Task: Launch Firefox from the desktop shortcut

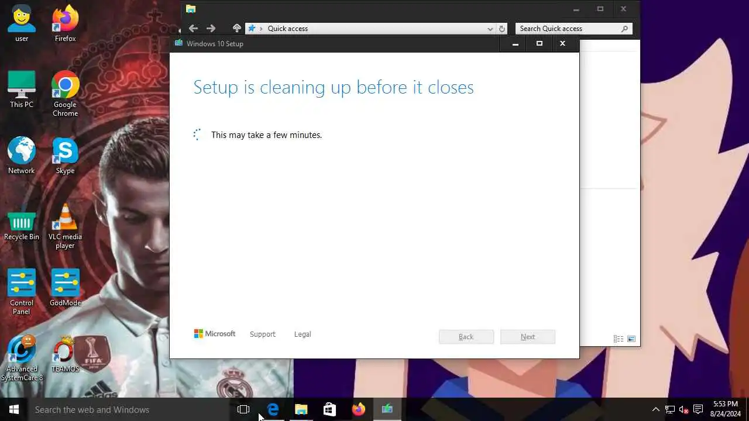Action: (x=65, y=24)
